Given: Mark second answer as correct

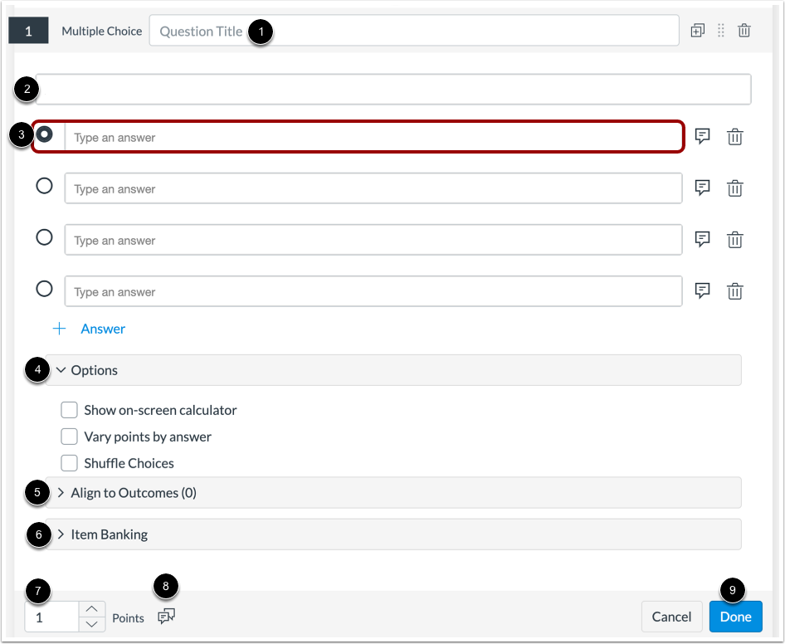Looking at the screenshot, I should pos(44,186).
